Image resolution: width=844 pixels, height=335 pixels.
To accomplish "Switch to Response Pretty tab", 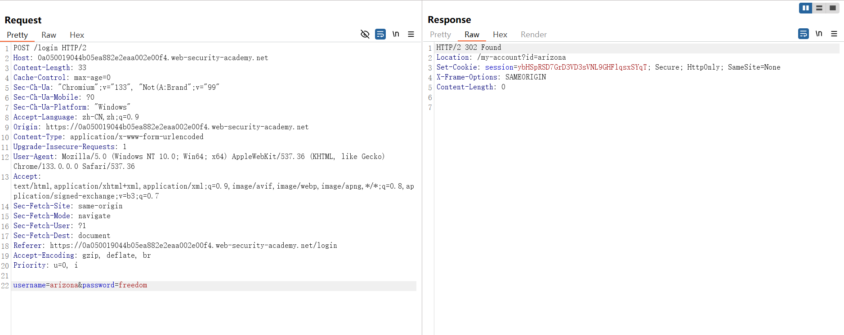I will pos(440,35).
